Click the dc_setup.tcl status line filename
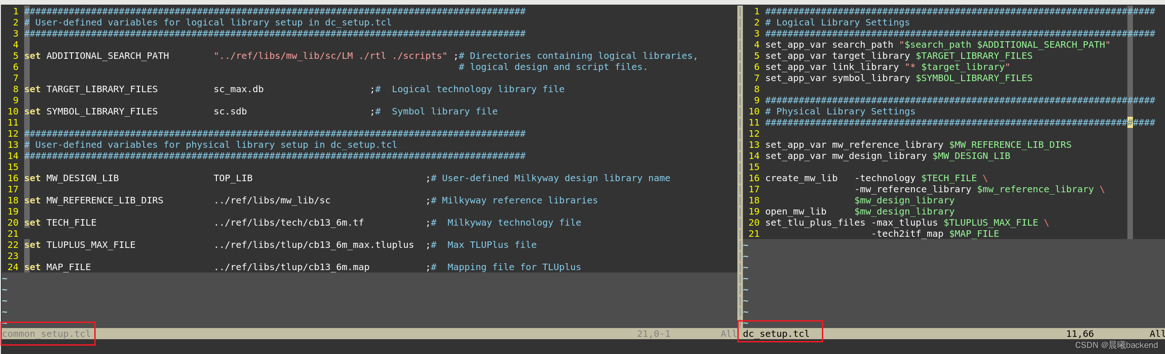This screenshot has width=1165, height=354. point(776,334)
